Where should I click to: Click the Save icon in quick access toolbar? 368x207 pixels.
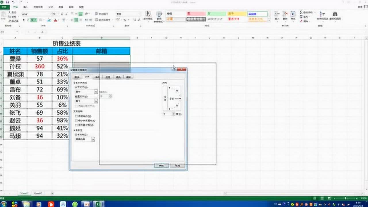click(x=8, y=2)
